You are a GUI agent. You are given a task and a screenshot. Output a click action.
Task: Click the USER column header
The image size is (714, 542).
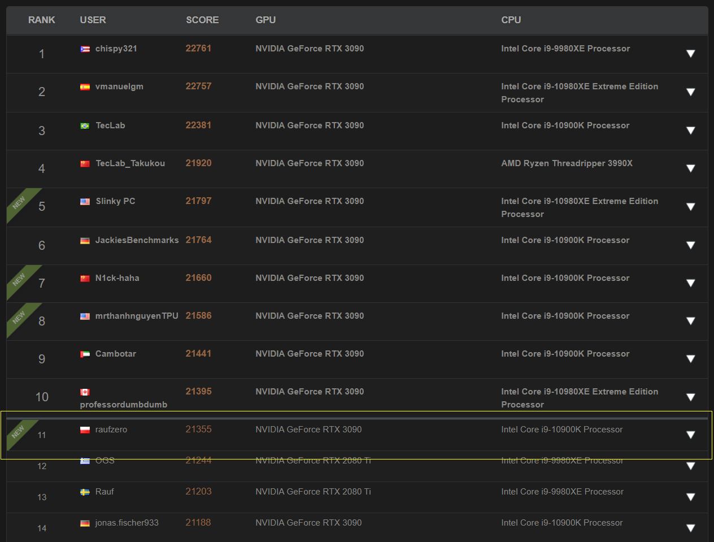pyautogui.click(x=93, y=20)
